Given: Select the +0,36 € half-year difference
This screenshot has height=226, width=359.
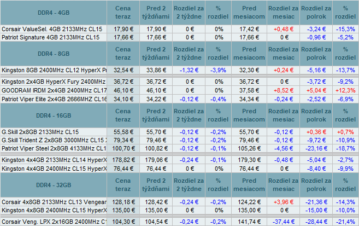Looking at the screenshot, I should click(316, 132).
